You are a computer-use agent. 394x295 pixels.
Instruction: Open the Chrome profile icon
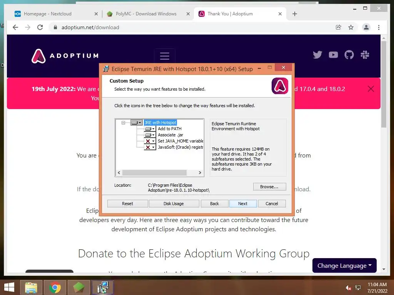point(366,27)
